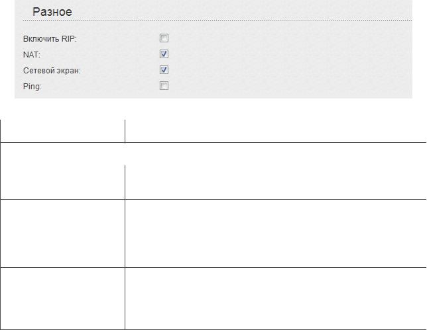Click the third table row's right cell
The width and height of the screenshot is (427, 330).
pyautogui.click(x=274, y=233)
